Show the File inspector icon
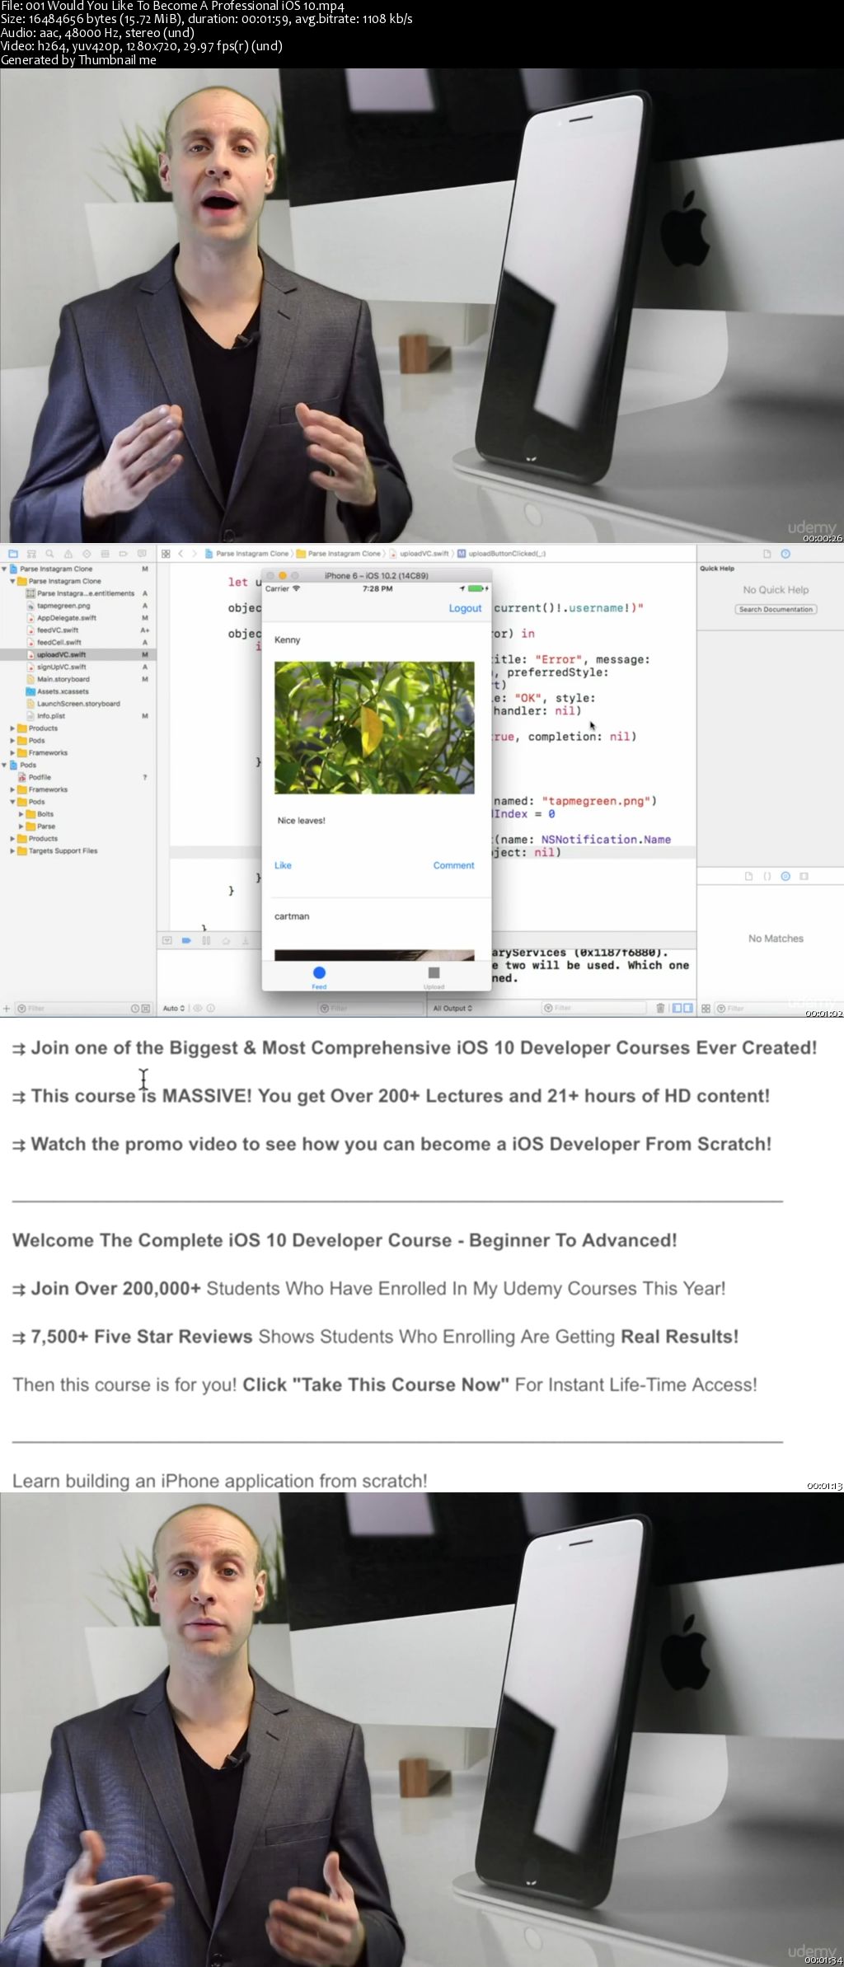 767,554
